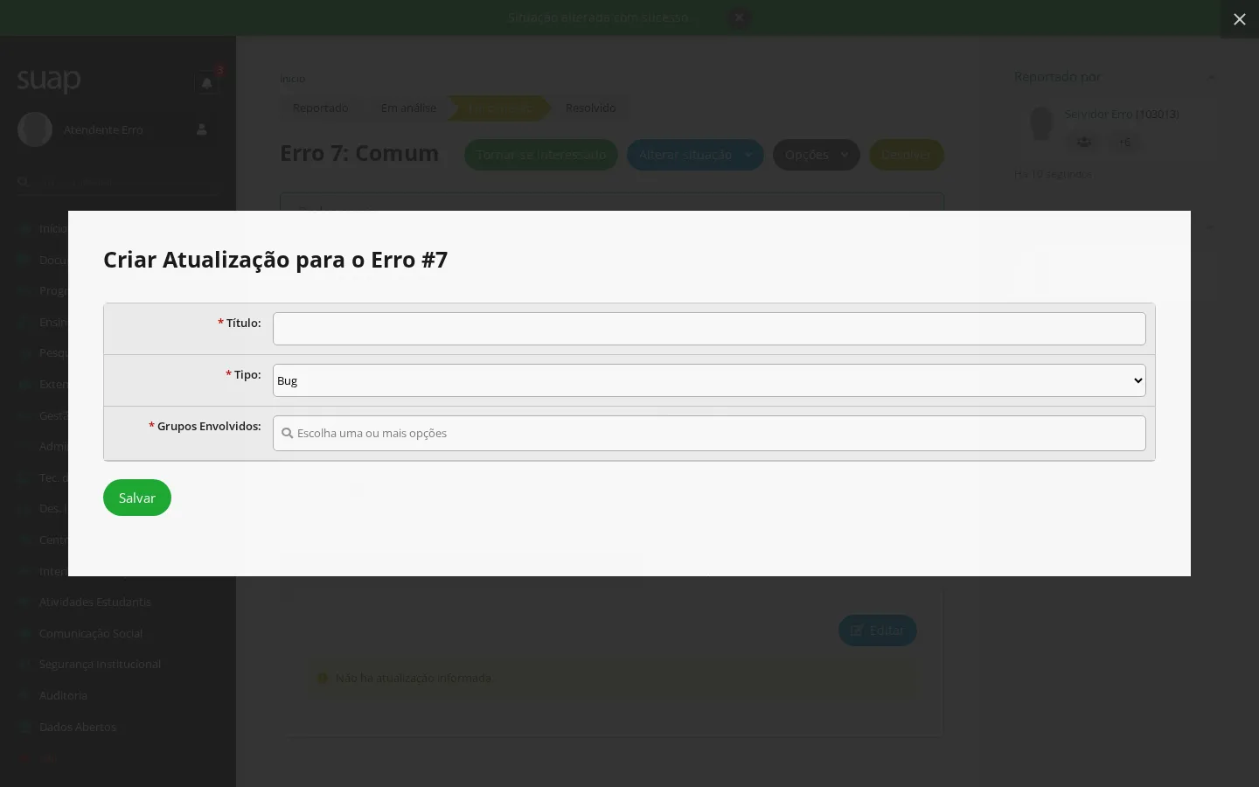Viewport: 1259px width, 787px height.
Task: Open Atividades Estudantis in the sidebar
Action: 95,602
